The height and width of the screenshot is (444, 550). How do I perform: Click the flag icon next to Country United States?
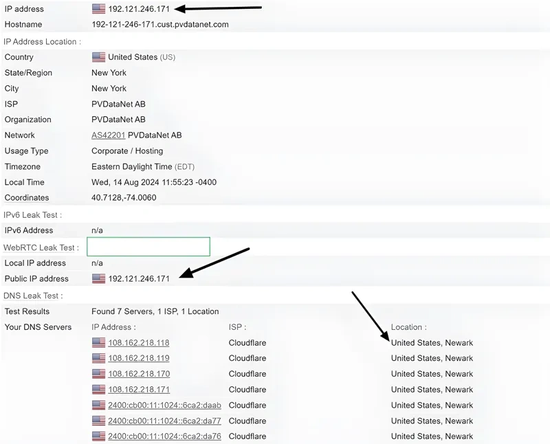[x=98, y=57]
